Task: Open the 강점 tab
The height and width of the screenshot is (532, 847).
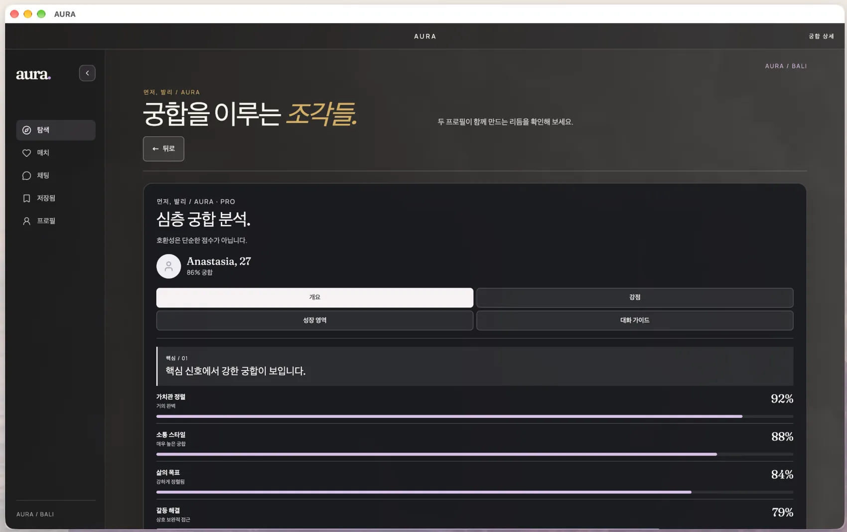Action: coord(635,297)
